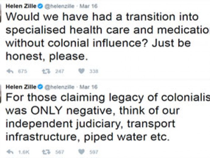The width and height of the screenshot is (210, 158).
Task: Click @helenzille handle on second tweet
Action: tap(59, 87)
